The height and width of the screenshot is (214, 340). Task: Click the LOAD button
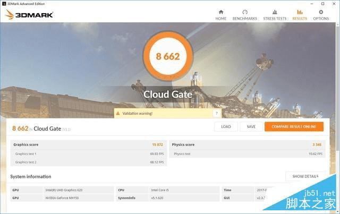[226, 126]
